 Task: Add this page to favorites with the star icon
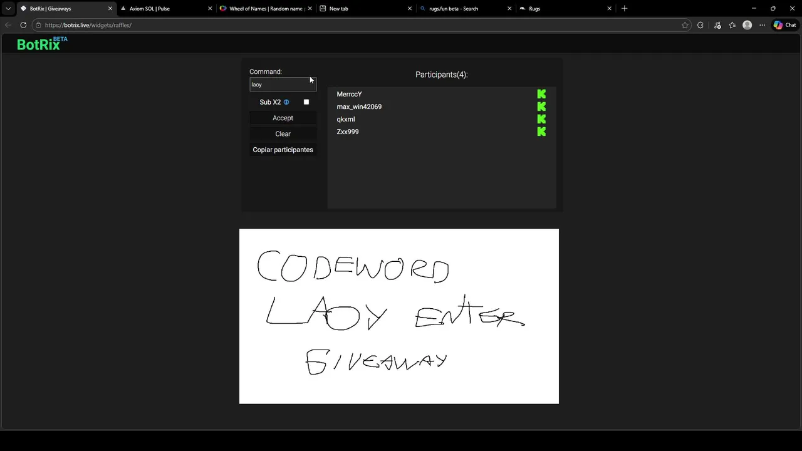pos(685,25)
